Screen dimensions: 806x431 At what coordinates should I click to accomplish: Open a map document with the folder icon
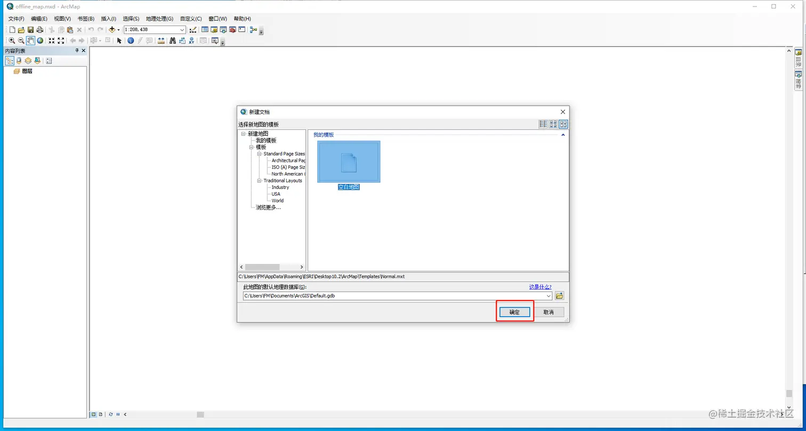(21, 30)
